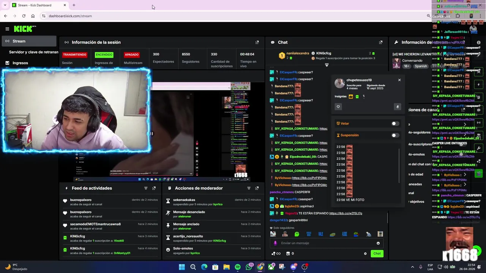Insert the VALE emote
The width and height of the screenshot is (486, 273).
320,234
